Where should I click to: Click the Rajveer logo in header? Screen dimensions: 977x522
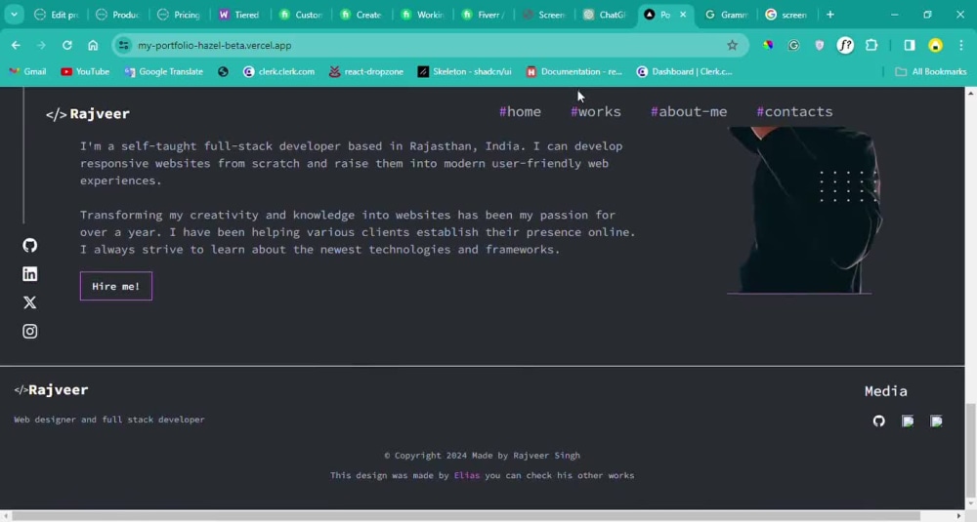(x=87, y=114)
